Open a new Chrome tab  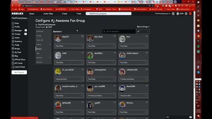pos(175,2)
